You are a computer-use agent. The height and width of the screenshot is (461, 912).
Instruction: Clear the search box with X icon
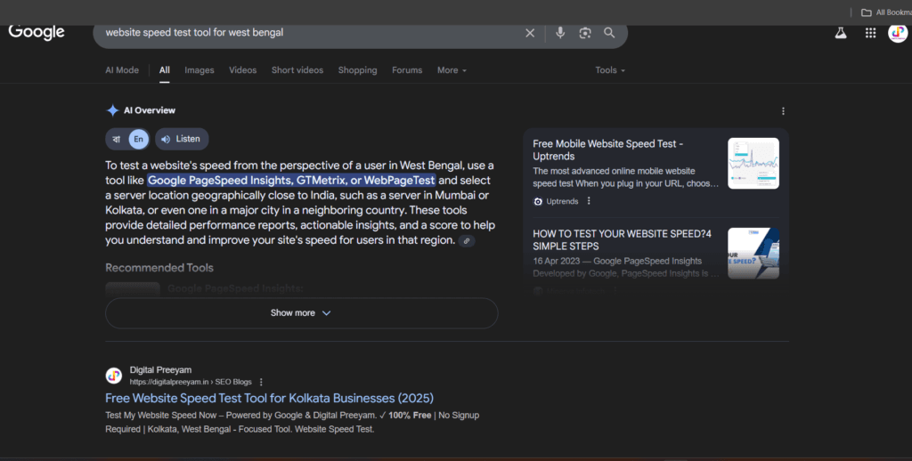pos(530,33)
